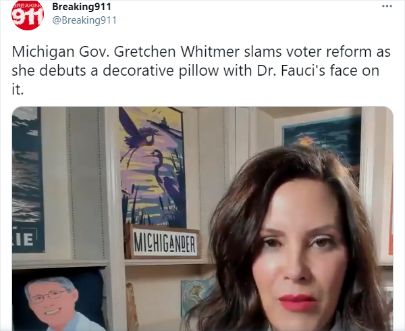Open the Breaking911 display name link
Screen dimensions: 405x331
coord(82,7)
